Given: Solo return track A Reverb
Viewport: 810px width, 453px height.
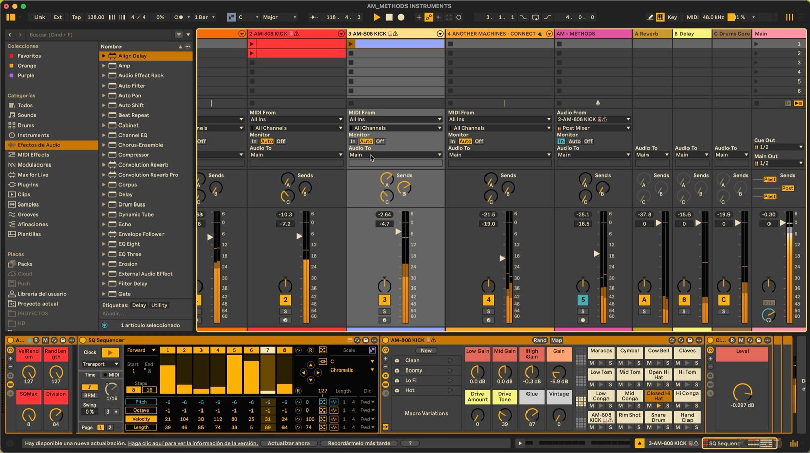Looking at the screenshot, I should click(x=644, y=311).
